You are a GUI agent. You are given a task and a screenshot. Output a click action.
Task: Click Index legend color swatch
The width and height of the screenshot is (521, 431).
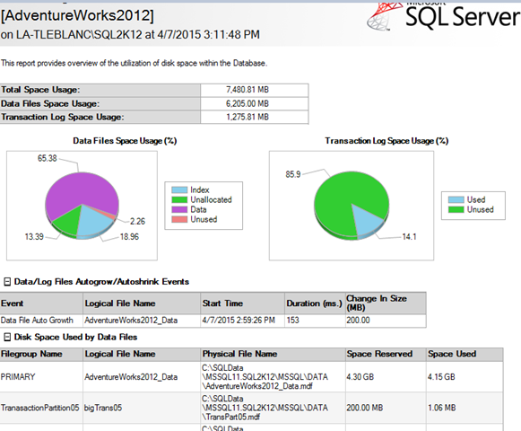click(x=179, y=190)
